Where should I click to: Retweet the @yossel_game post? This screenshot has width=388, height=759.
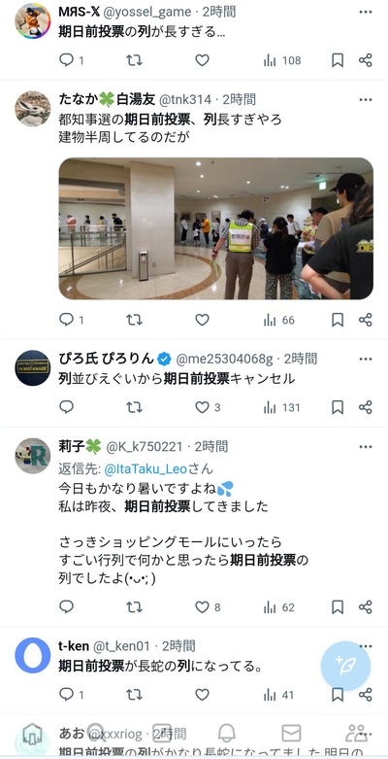coord(134,60)
